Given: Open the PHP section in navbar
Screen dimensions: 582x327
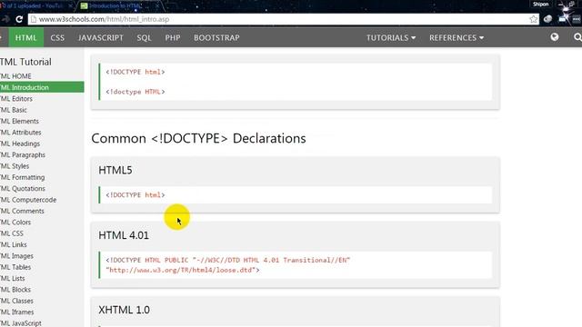Looking at the screenshot, I should pyautogui.click(x=173, y=37).
